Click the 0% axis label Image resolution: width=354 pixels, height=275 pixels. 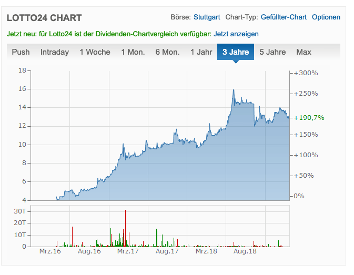(299, 196)
